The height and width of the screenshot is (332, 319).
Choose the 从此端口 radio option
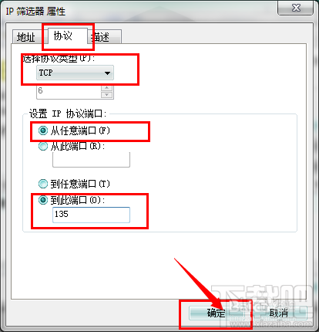coord(43,147)
